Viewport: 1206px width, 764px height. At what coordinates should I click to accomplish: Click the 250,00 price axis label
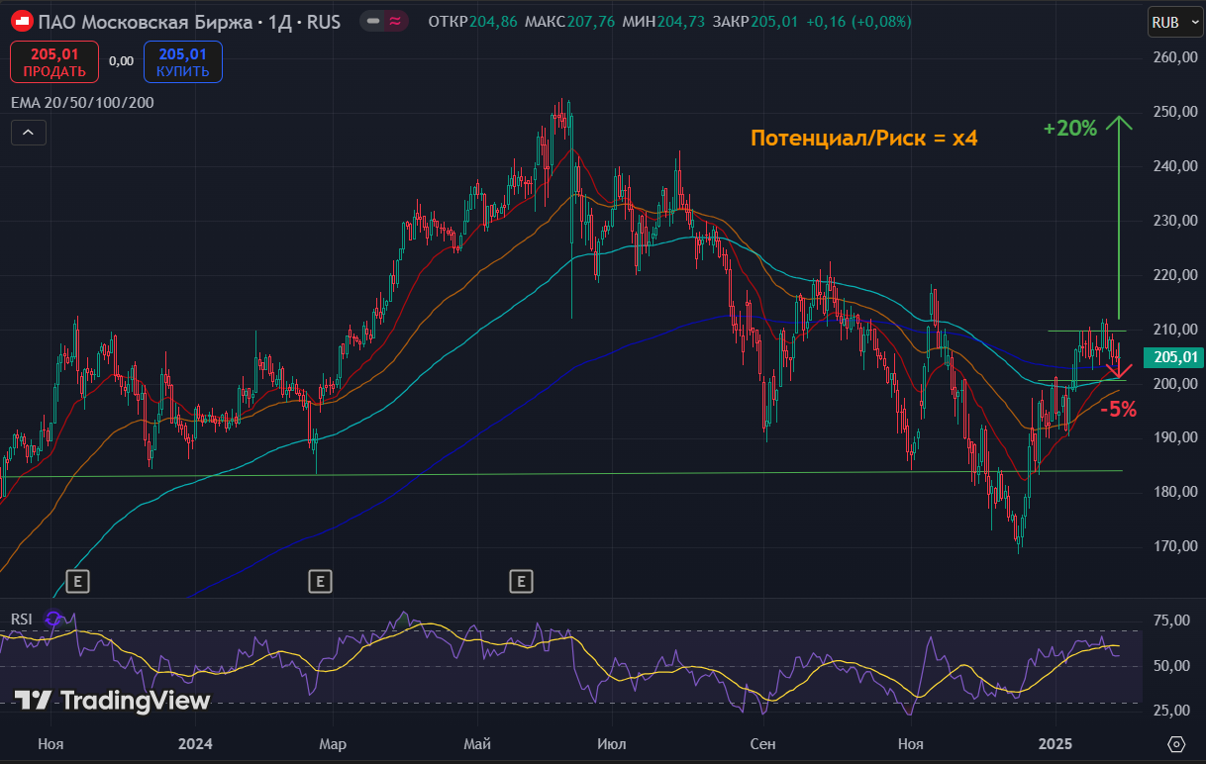click(x=1176, y=112)
